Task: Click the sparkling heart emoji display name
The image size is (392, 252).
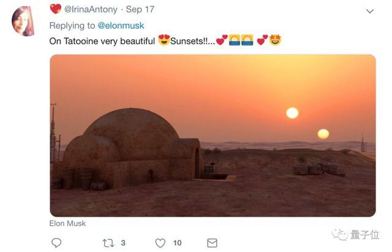Action: (x=55, y=9)
